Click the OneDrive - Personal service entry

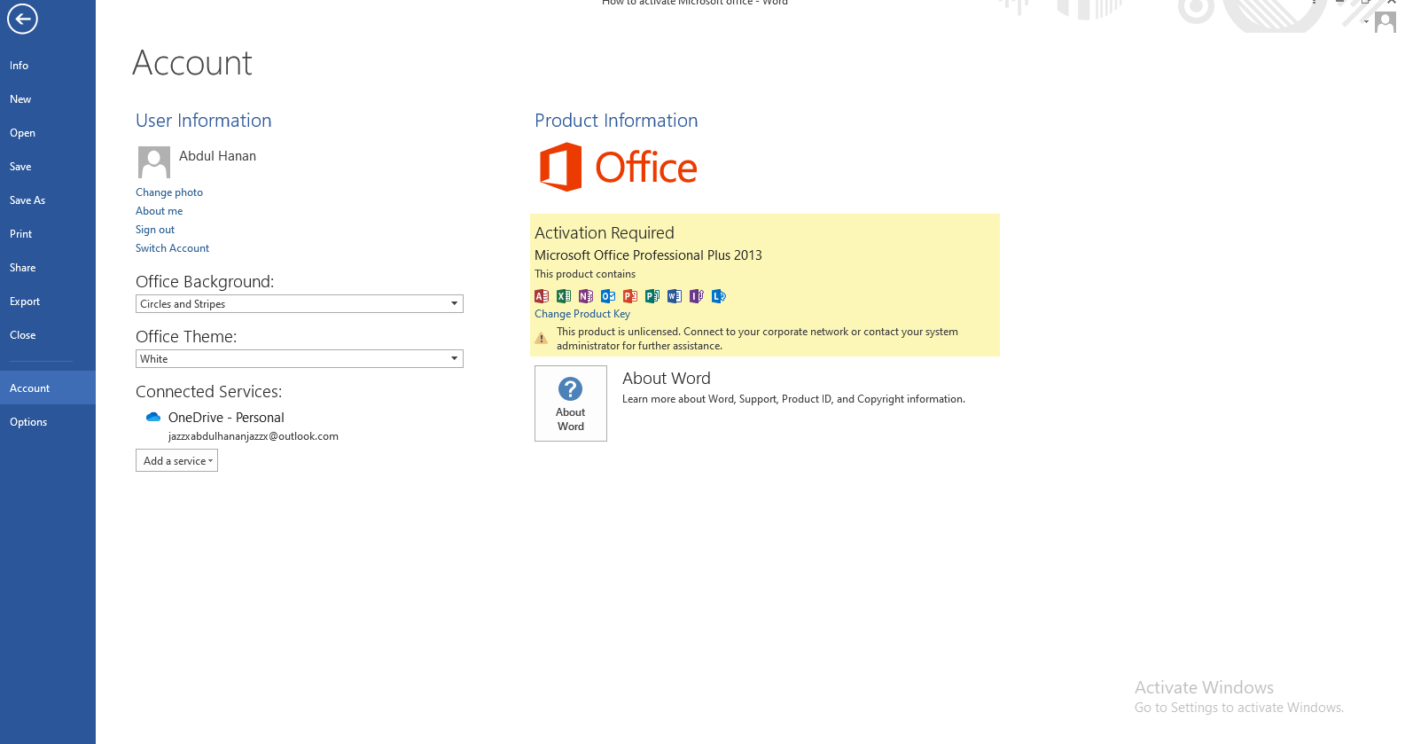click(x=226, y=418)
